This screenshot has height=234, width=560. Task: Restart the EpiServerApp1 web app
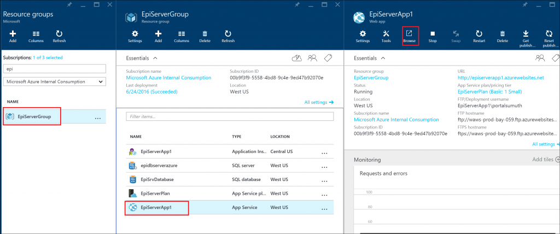point(479,34)
